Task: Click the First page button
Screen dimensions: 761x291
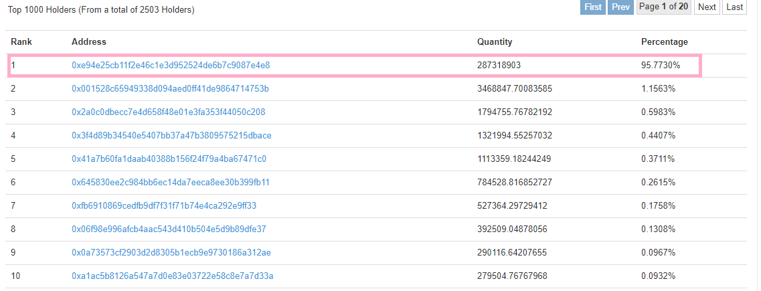Action: 592,7
